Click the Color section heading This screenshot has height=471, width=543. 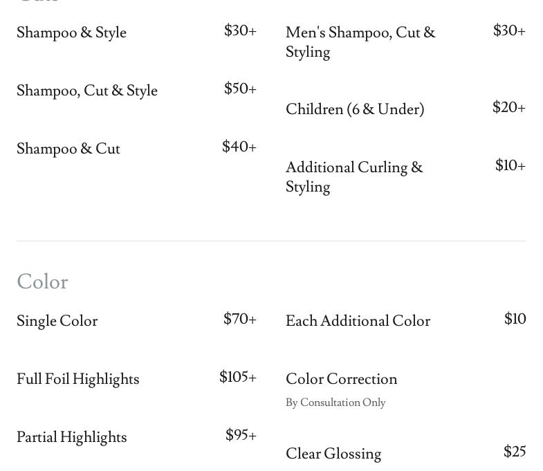[42, 281]
